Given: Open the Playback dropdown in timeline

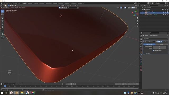Looking at the screenshot, I should coord(7,84).
